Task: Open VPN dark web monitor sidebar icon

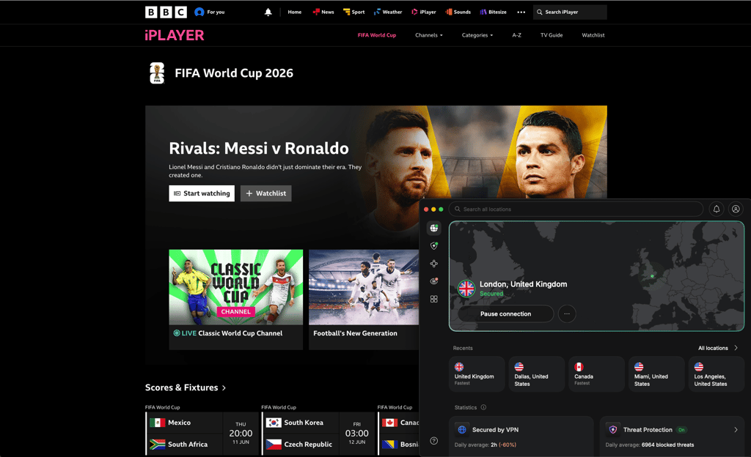Action: pyautogui.click(x=434, y=281)
